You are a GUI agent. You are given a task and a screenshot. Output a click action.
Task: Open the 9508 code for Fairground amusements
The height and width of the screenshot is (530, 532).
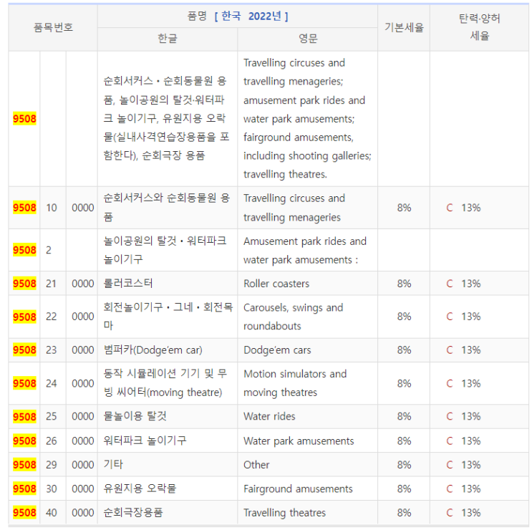click(24, 489)
